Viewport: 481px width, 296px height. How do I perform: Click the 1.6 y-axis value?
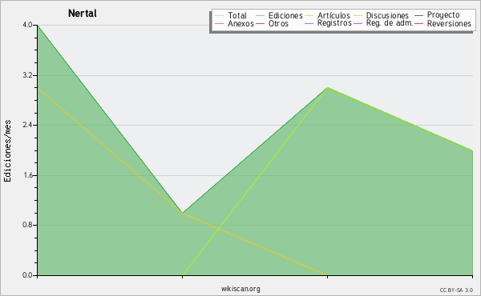click(27, 175)
